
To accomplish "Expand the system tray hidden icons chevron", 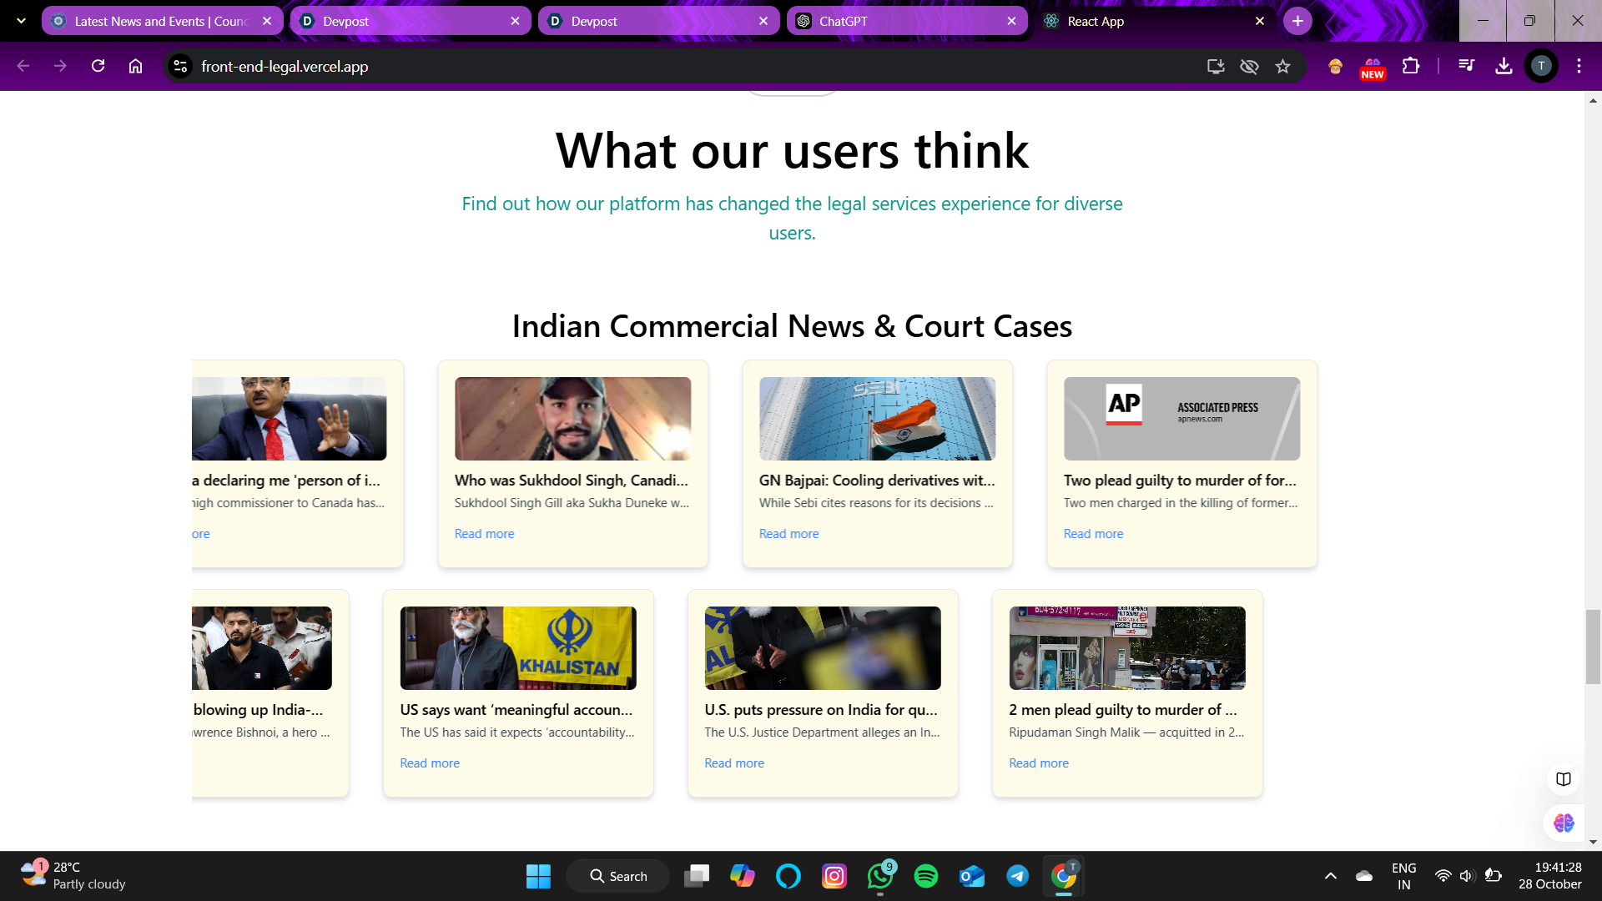I will [1331, 875].
